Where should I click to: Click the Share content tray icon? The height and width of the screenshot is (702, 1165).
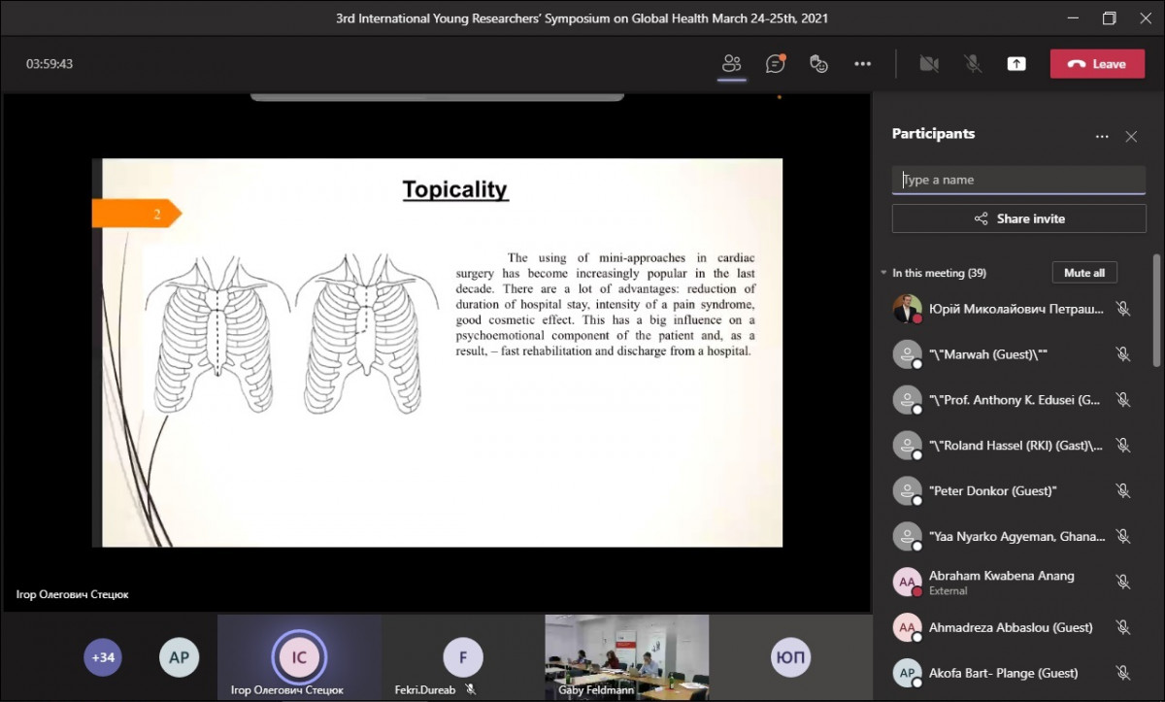click(1016, 64)
